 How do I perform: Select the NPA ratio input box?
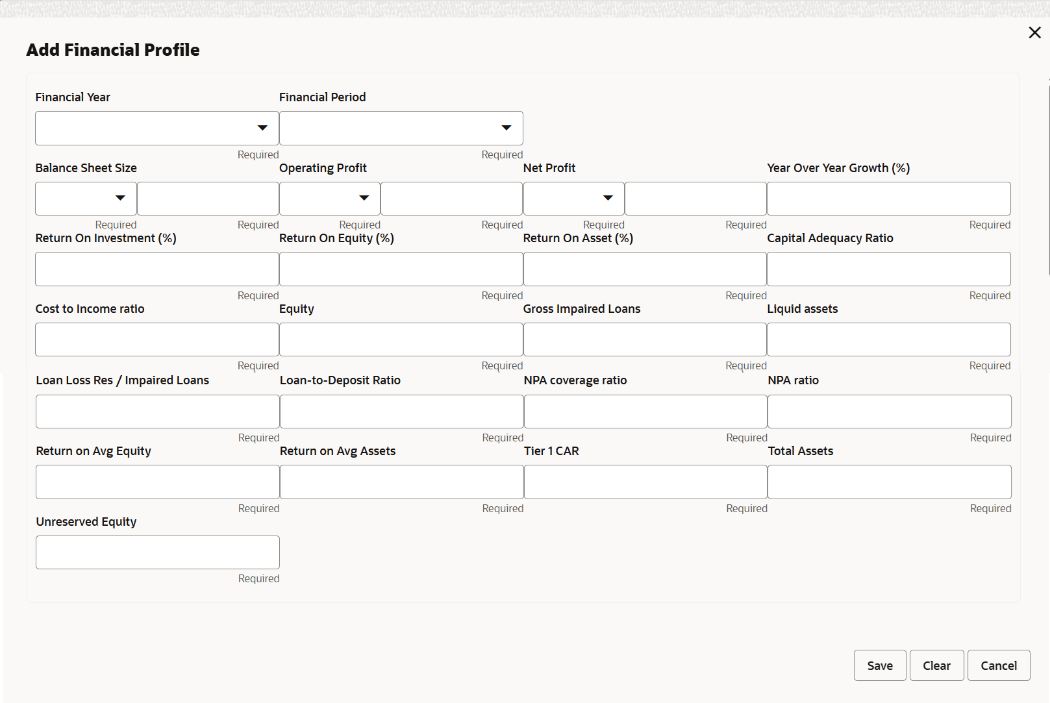tap(889, 412)
